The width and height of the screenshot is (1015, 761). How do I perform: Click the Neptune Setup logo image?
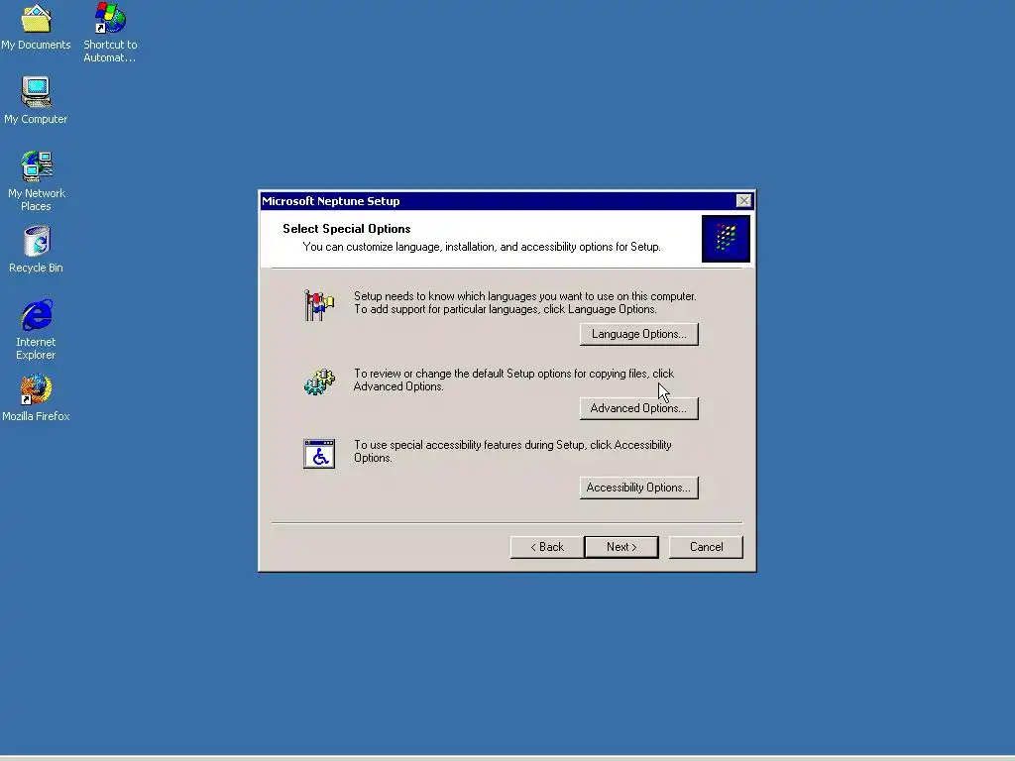click(726, 239)
